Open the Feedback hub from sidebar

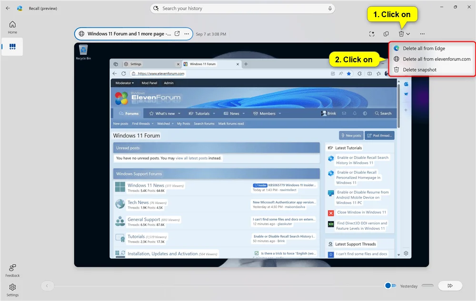(x=12, y=271)
